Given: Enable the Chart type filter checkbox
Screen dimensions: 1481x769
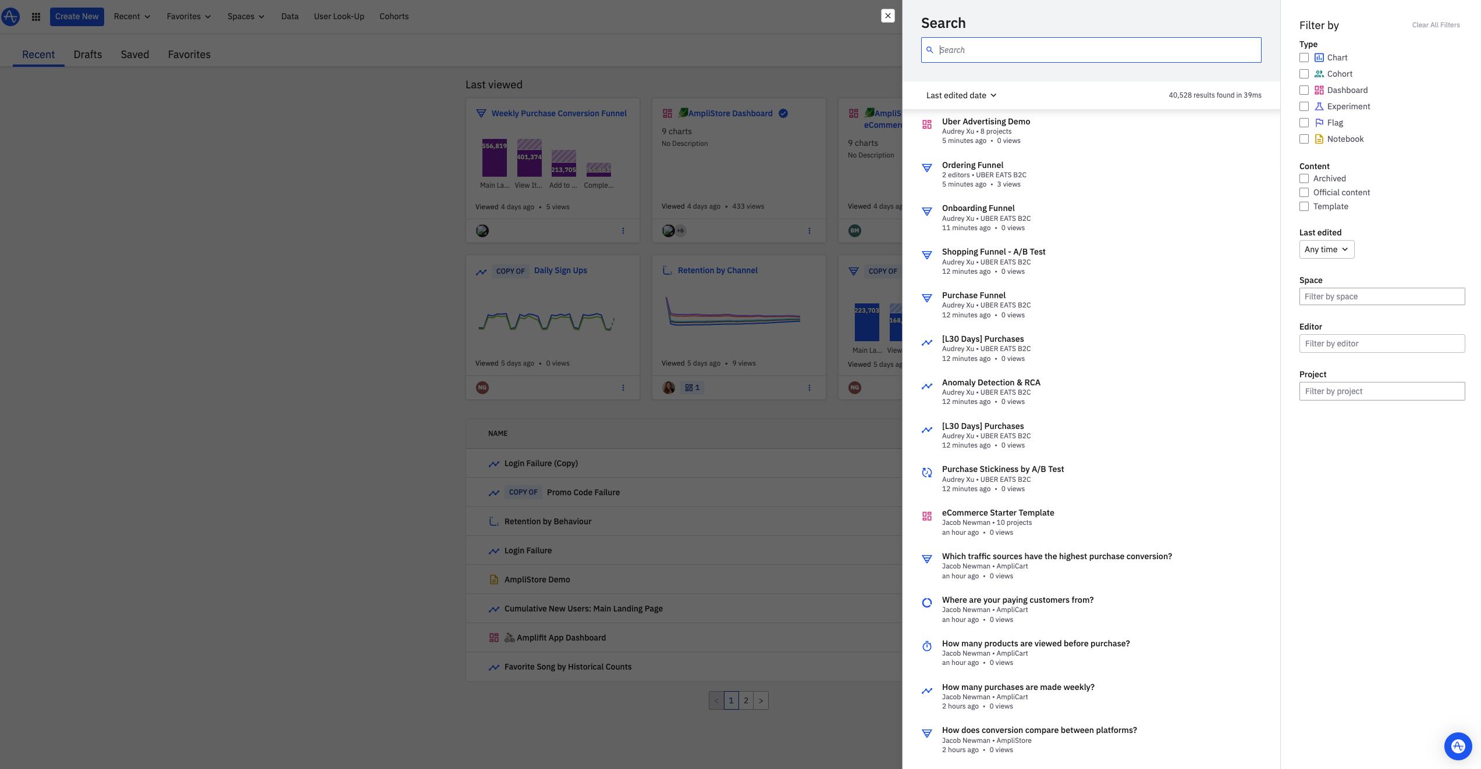Looking at the screenshot, I should 1304,58.
